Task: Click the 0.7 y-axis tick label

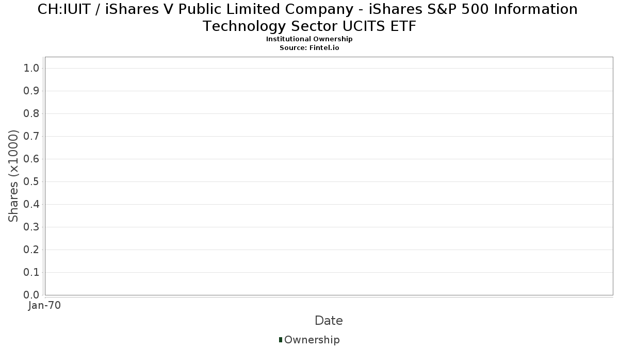Action: tap(31, 137)
